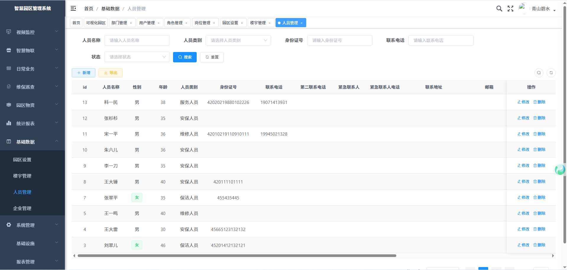The width and height of the screenshot is (567, 270).
Task: Click 修改 for 科一民 row
Action: pyautogui.click(x=523, y=102)
